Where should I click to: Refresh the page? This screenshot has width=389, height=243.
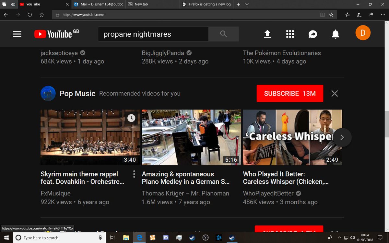pos(29,15)
